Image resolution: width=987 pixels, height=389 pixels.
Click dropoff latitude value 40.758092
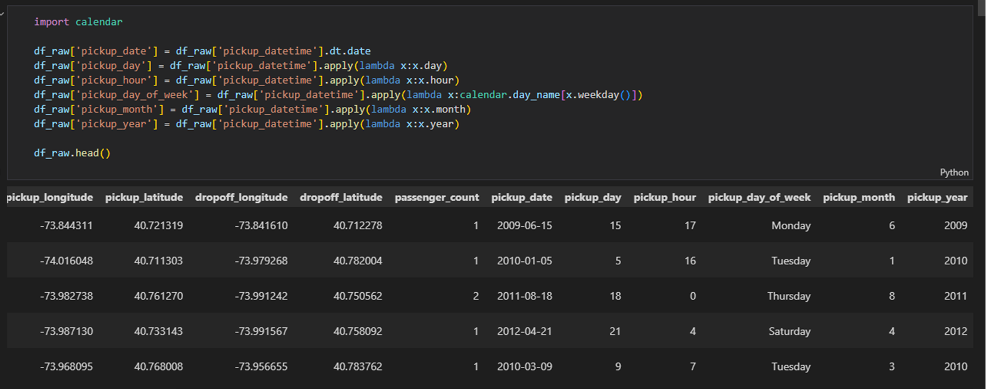pyautogui.click(x=358, y=331)
